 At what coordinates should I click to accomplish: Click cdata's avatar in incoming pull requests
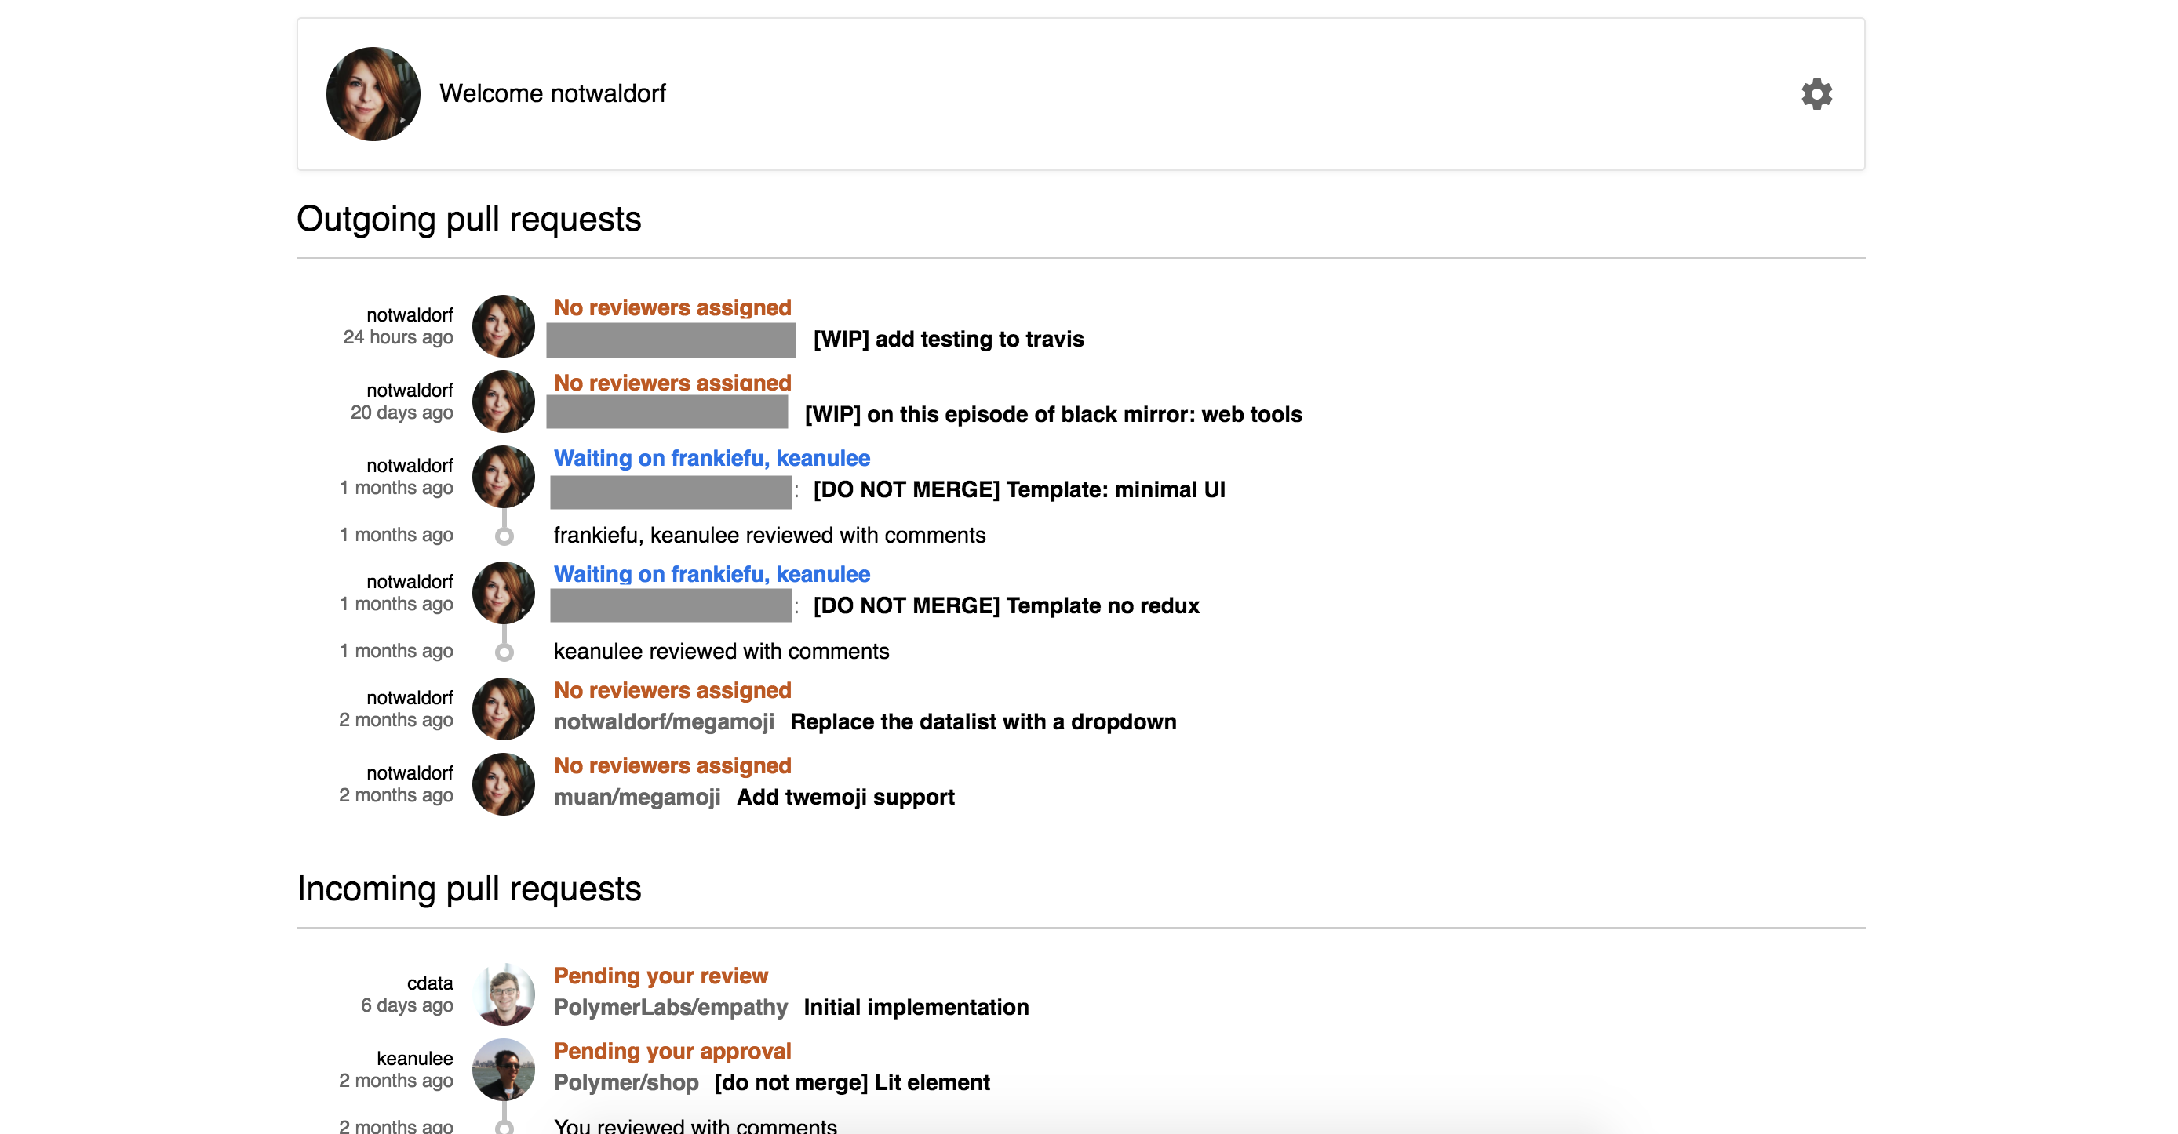point(505,994)
